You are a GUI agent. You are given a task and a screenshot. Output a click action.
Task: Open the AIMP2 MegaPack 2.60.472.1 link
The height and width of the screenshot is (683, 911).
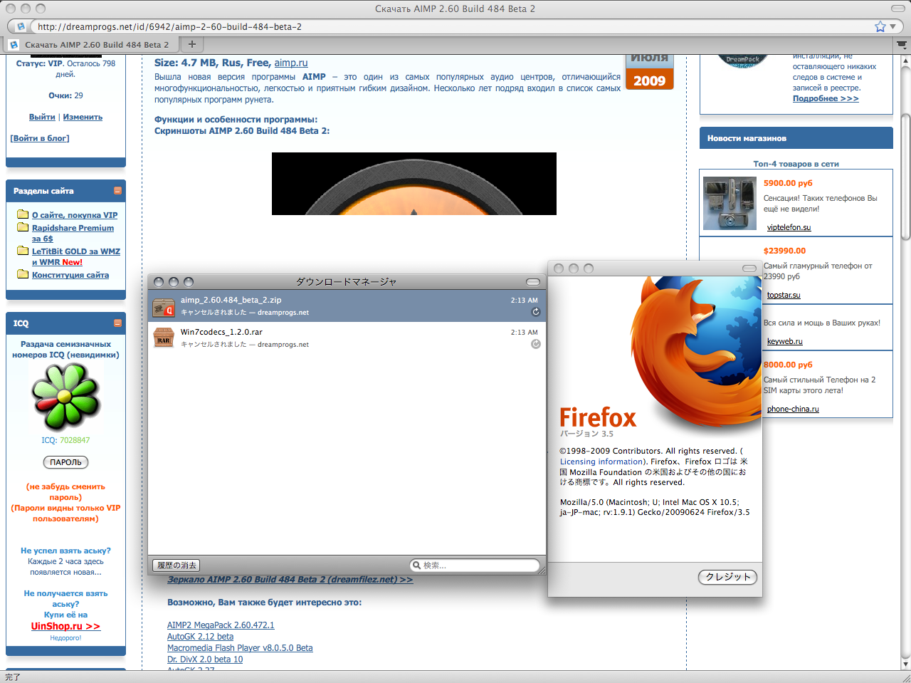(221, 625)
